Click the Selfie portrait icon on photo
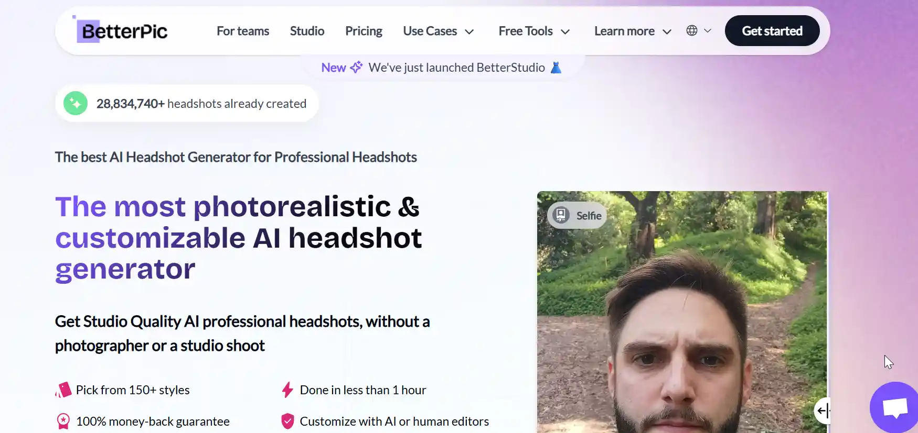This screenshot has height=433, width=918. click(x=561, y=215)
